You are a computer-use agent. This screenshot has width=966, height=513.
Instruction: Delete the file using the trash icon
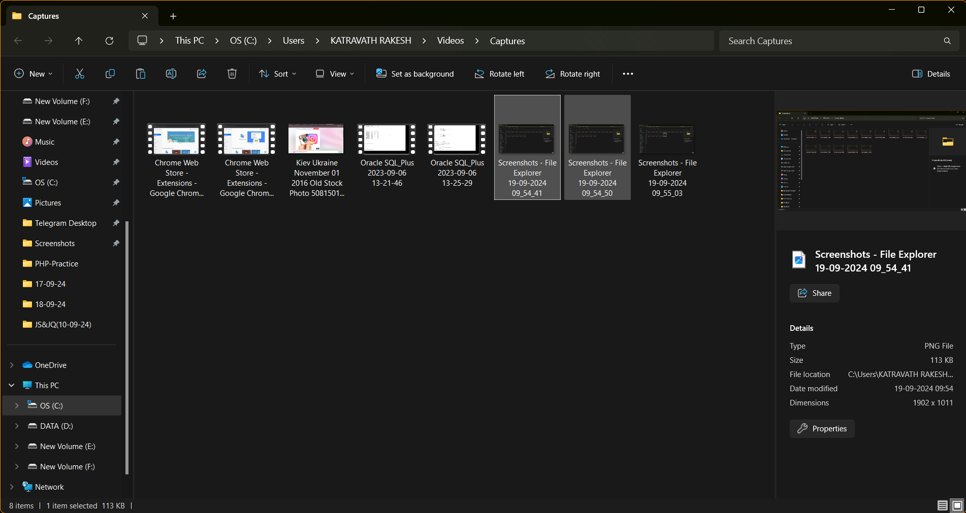[x=232, y=74]
